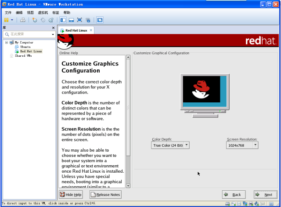Click the Hide Help button
281x207 pixels.
coord(71,195)
